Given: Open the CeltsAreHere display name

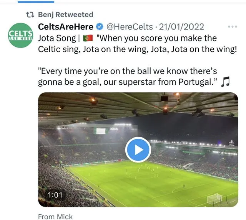Looking at the screenshot, I should [66, 27].
